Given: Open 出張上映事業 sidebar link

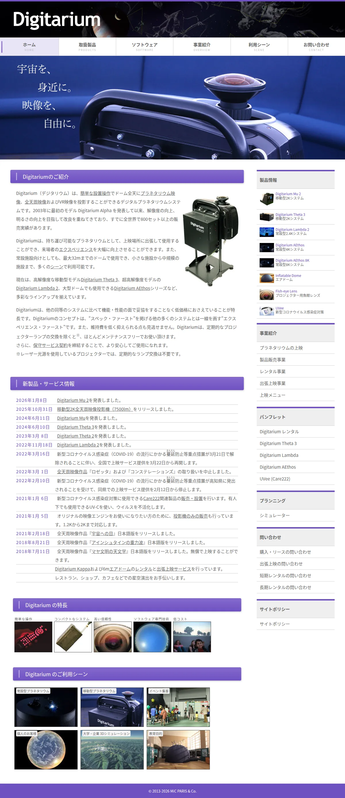Looking at the screenshot, I should (296, 383).
